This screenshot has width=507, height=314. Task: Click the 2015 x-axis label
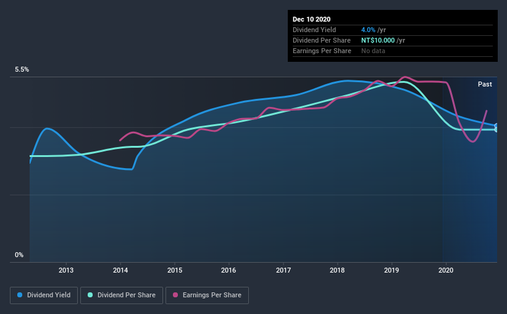[x=175, y=270]
